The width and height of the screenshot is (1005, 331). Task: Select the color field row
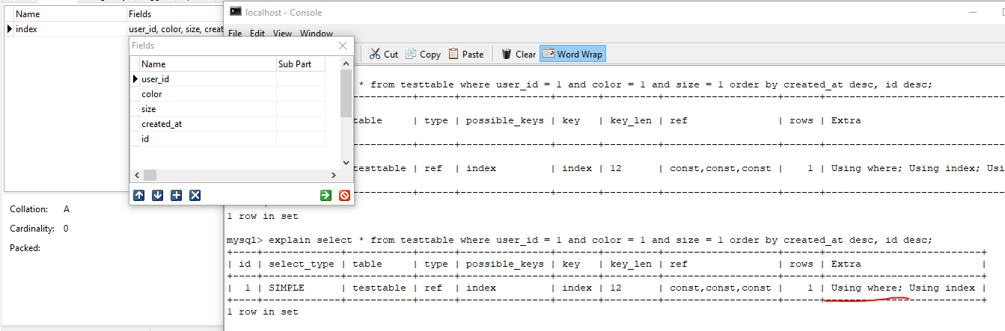coord(152,94)
